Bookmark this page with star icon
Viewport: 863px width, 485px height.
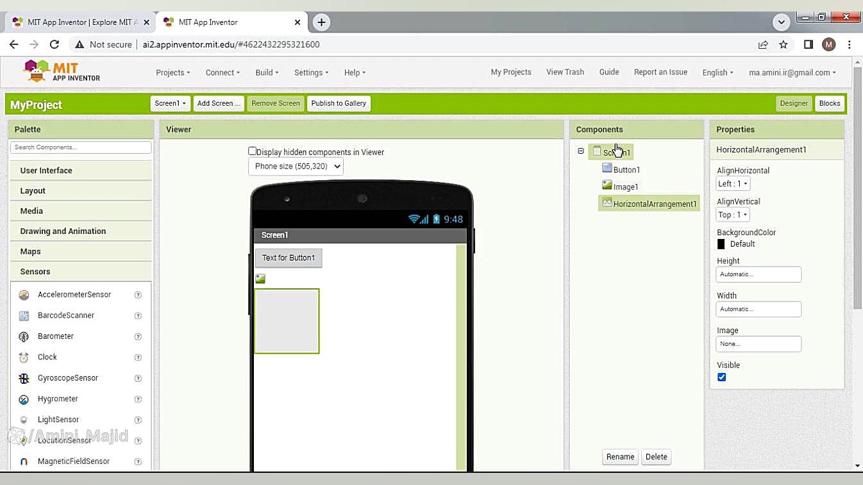[x=783, y=44]
